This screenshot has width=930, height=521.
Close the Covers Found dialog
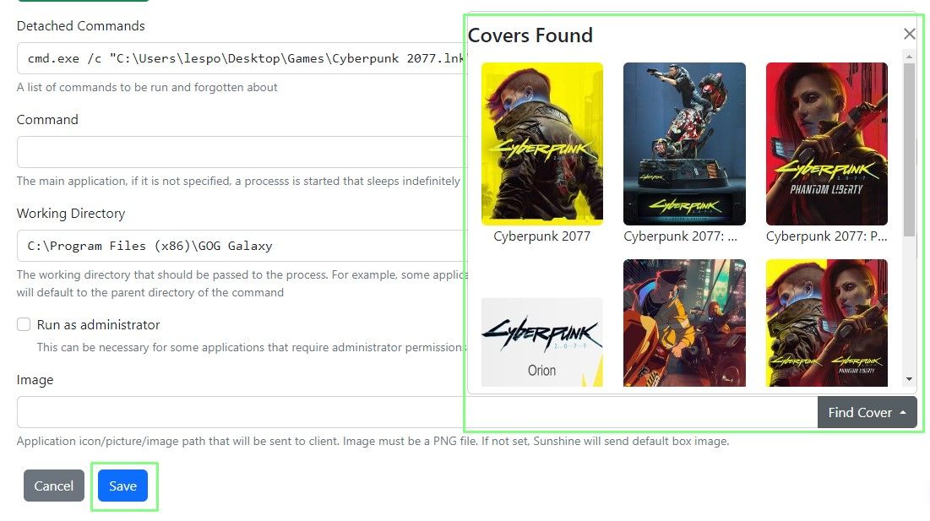click(909, 34)
